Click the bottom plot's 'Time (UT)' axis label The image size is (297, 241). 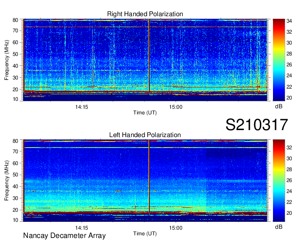click(145, 234)
